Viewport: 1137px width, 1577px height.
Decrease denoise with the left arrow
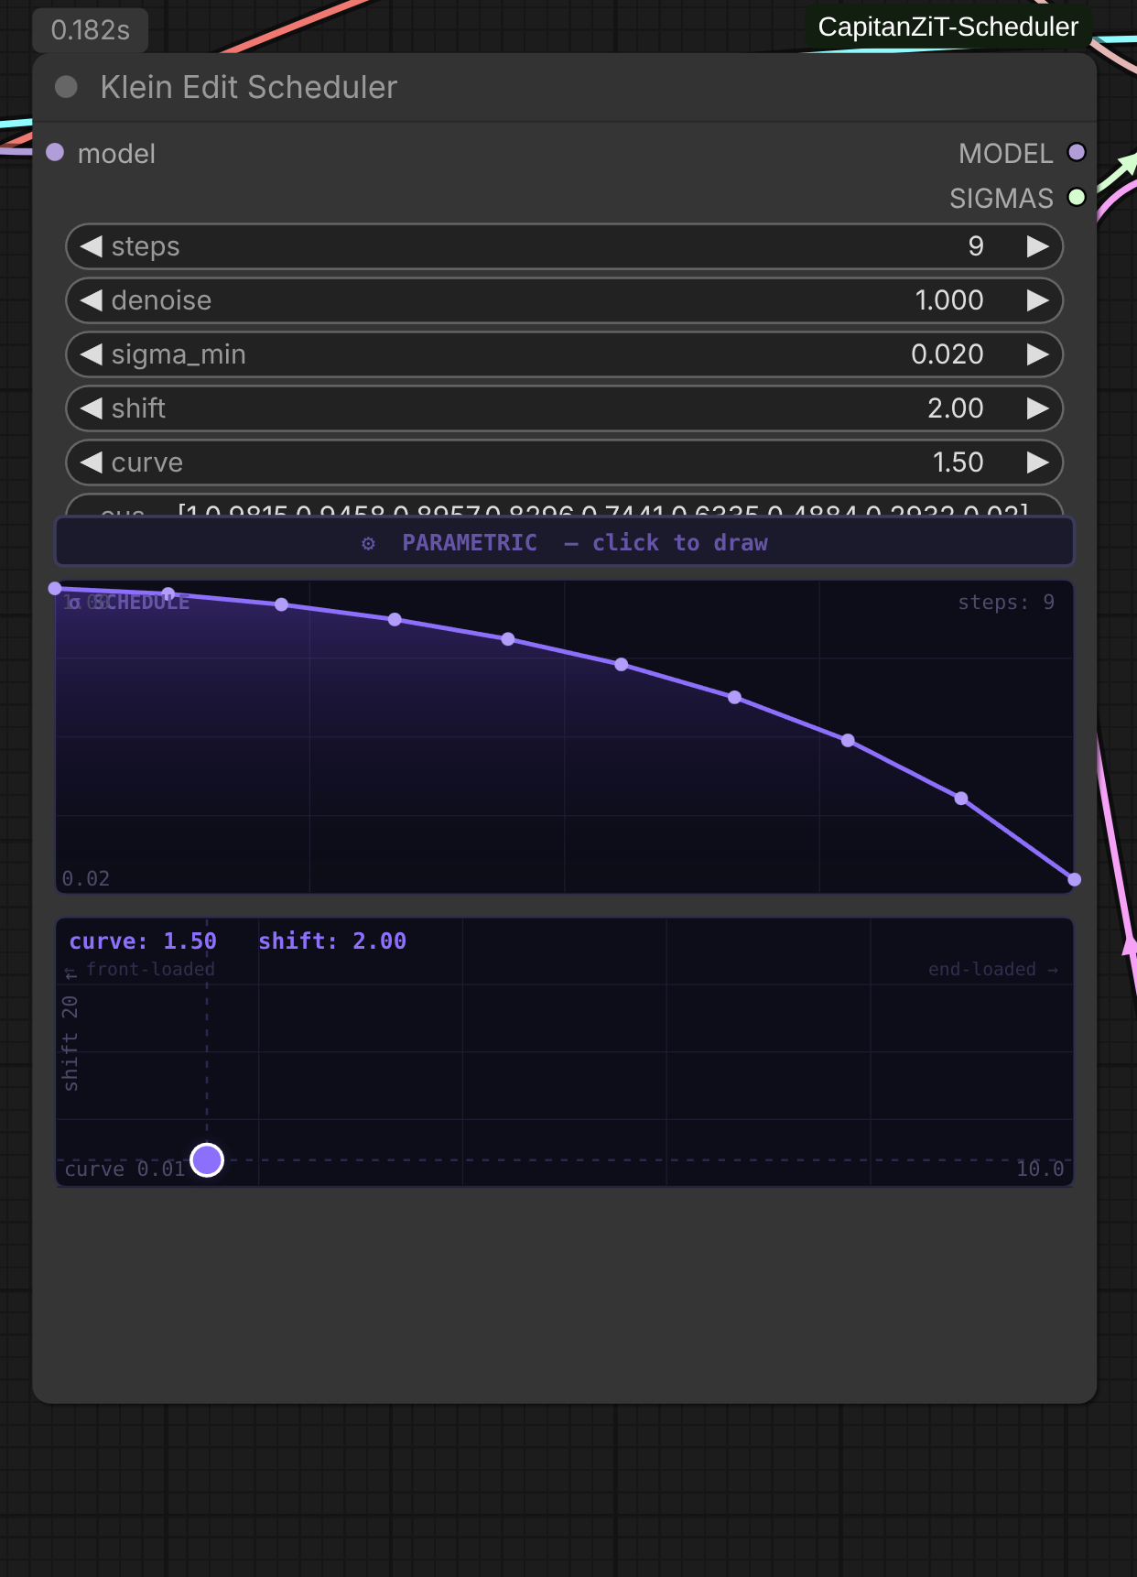(x=91, y=300)
